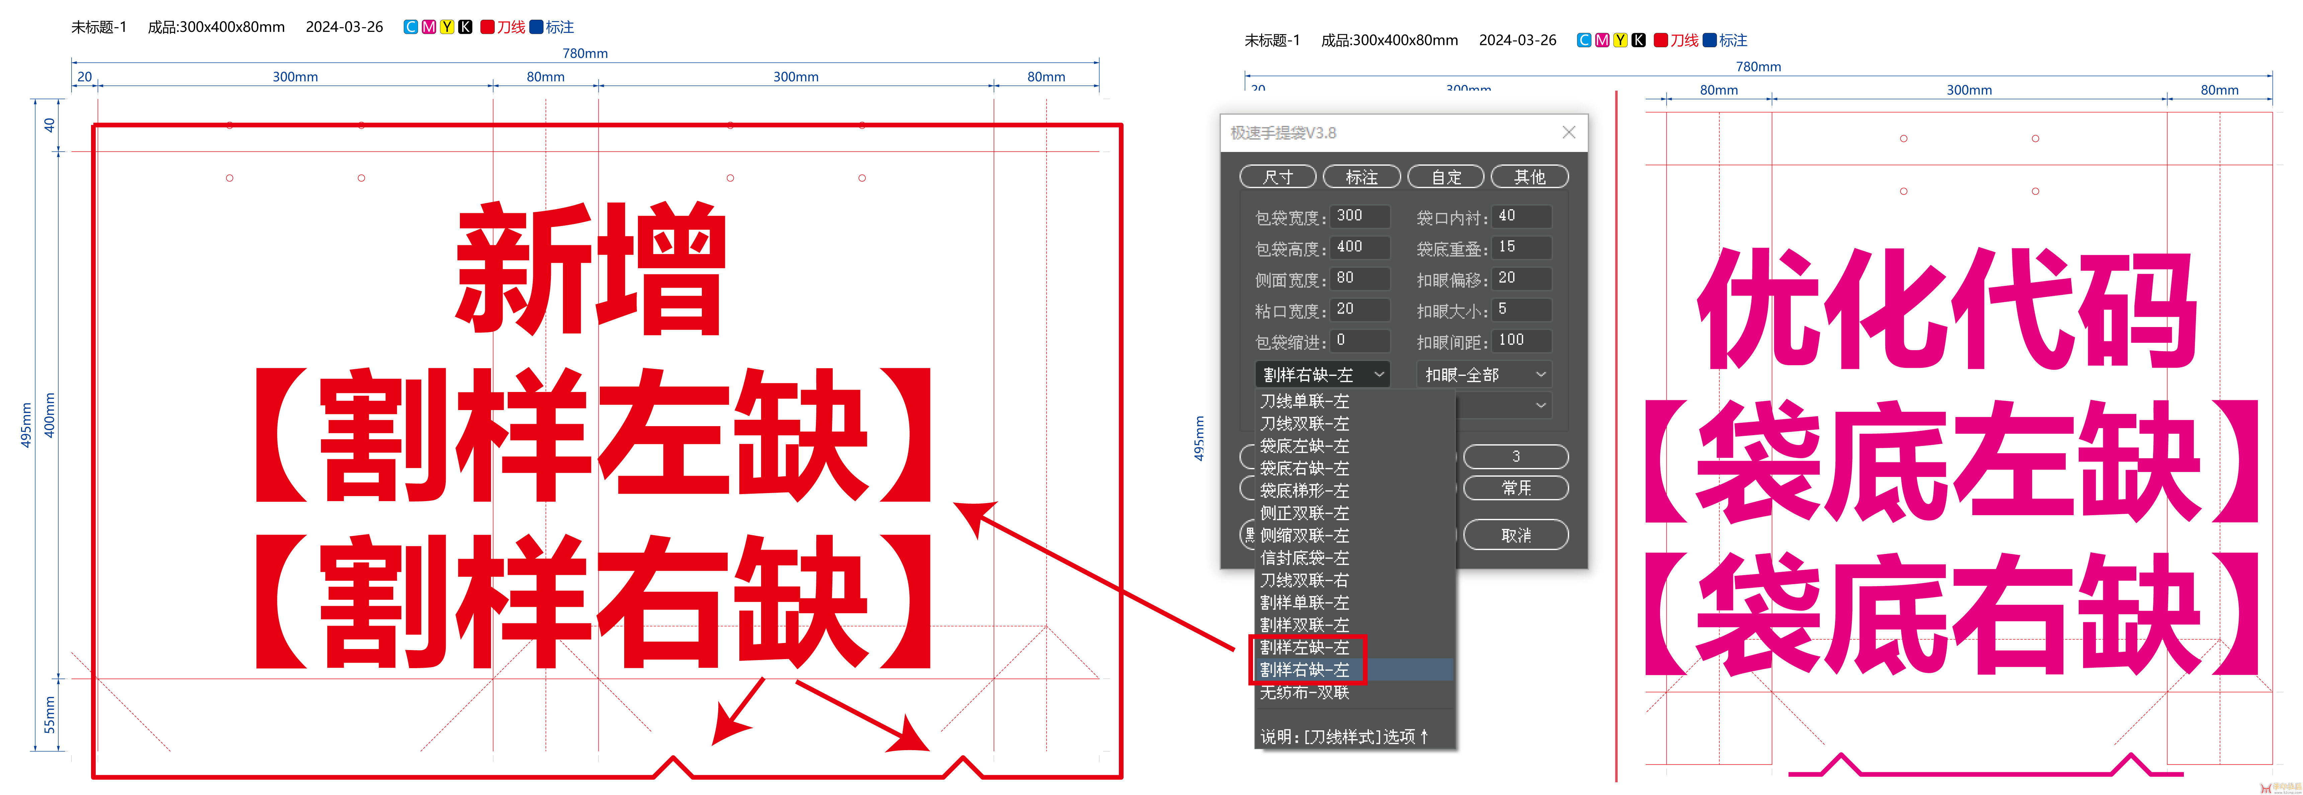Collapse the 割样右缺-左 style dropdown
2303x795 pixels.
click(1322, 375)
